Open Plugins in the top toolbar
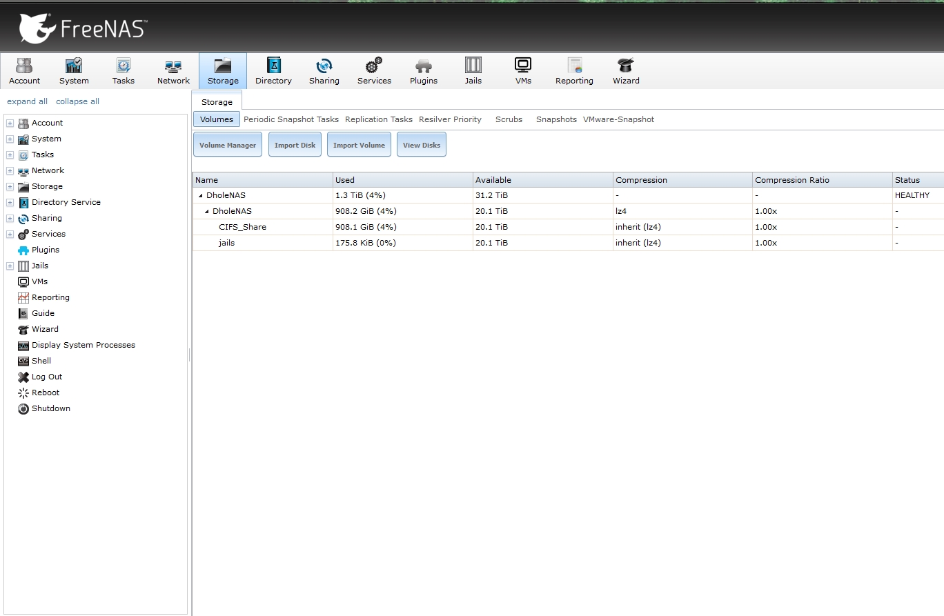The image size is (944, 616). [x=424, y=71]
